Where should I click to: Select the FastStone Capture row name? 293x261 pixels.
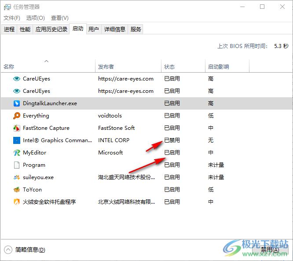pyautogui.click(x=46, y=128)
